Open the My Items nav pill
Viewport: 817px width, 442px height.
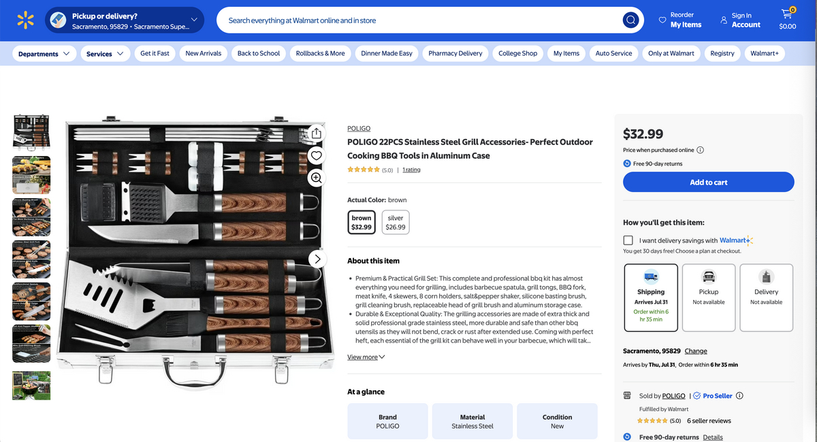coord(566,53)
